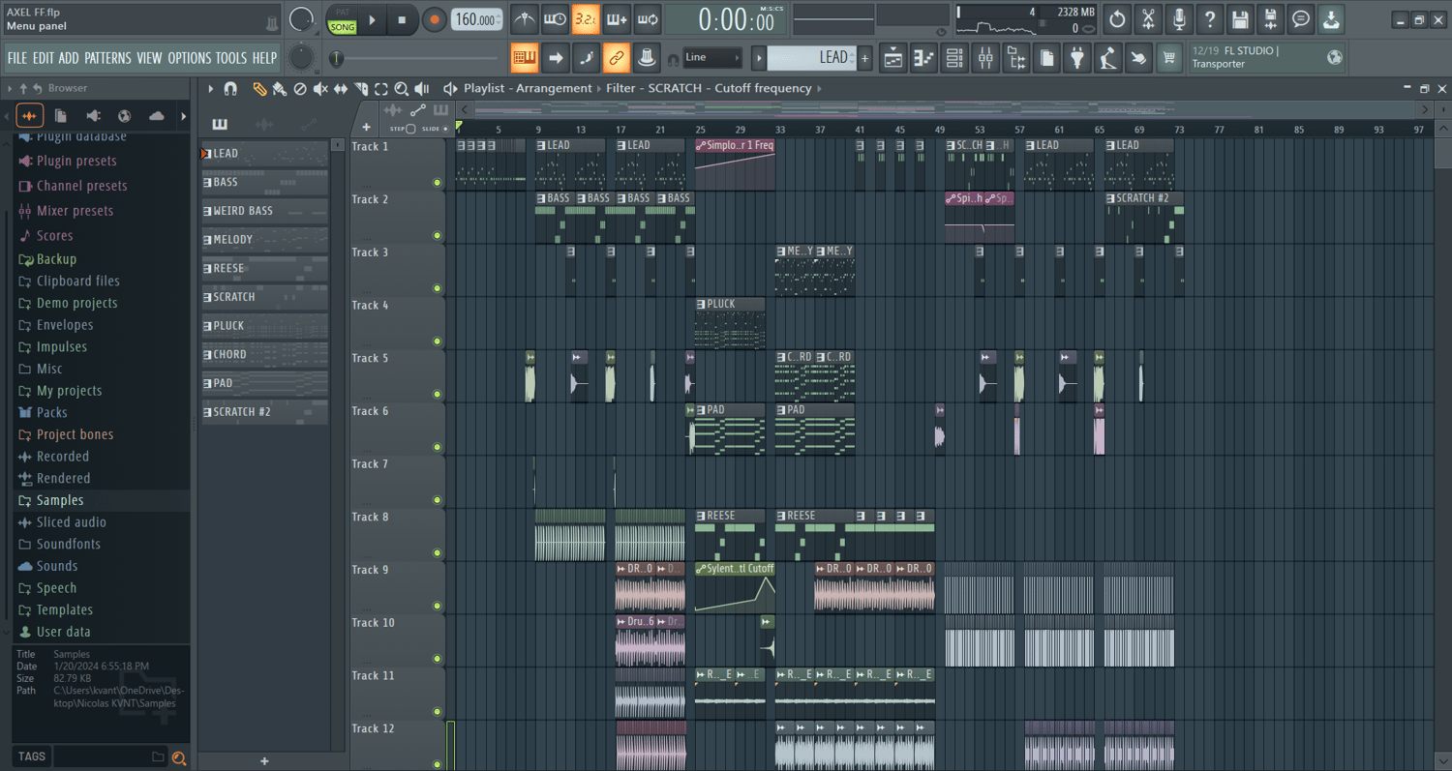This screenshot has height=771, width=1452.
Task: Open the snap Line dropdown
Action: point(712,57)
